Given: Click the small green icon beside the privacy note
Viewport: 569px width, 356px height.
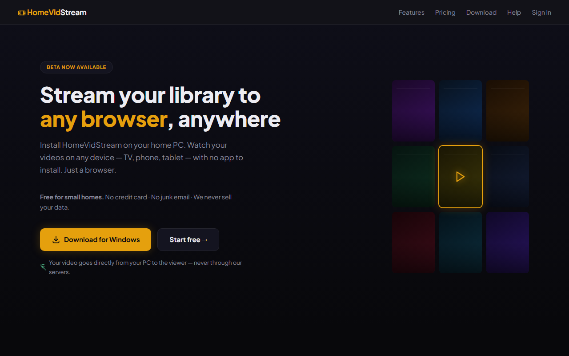Looking at the screenshot, I should coord(43,267).
